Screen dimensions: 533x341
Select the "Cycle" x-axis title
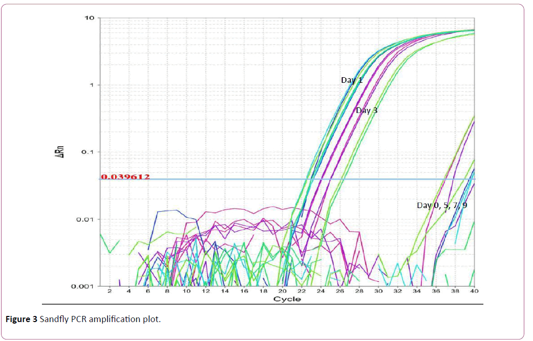(286, 299)
